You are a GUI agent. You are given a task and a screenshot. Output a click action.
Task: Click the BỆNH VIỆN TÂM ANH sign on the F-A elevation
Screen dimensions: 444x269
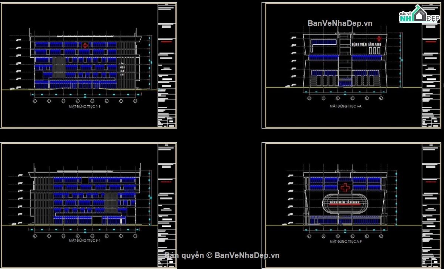366,44
